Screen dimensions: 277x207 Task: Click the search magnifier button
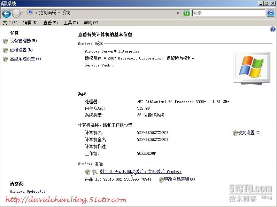(x=270, y=13)
